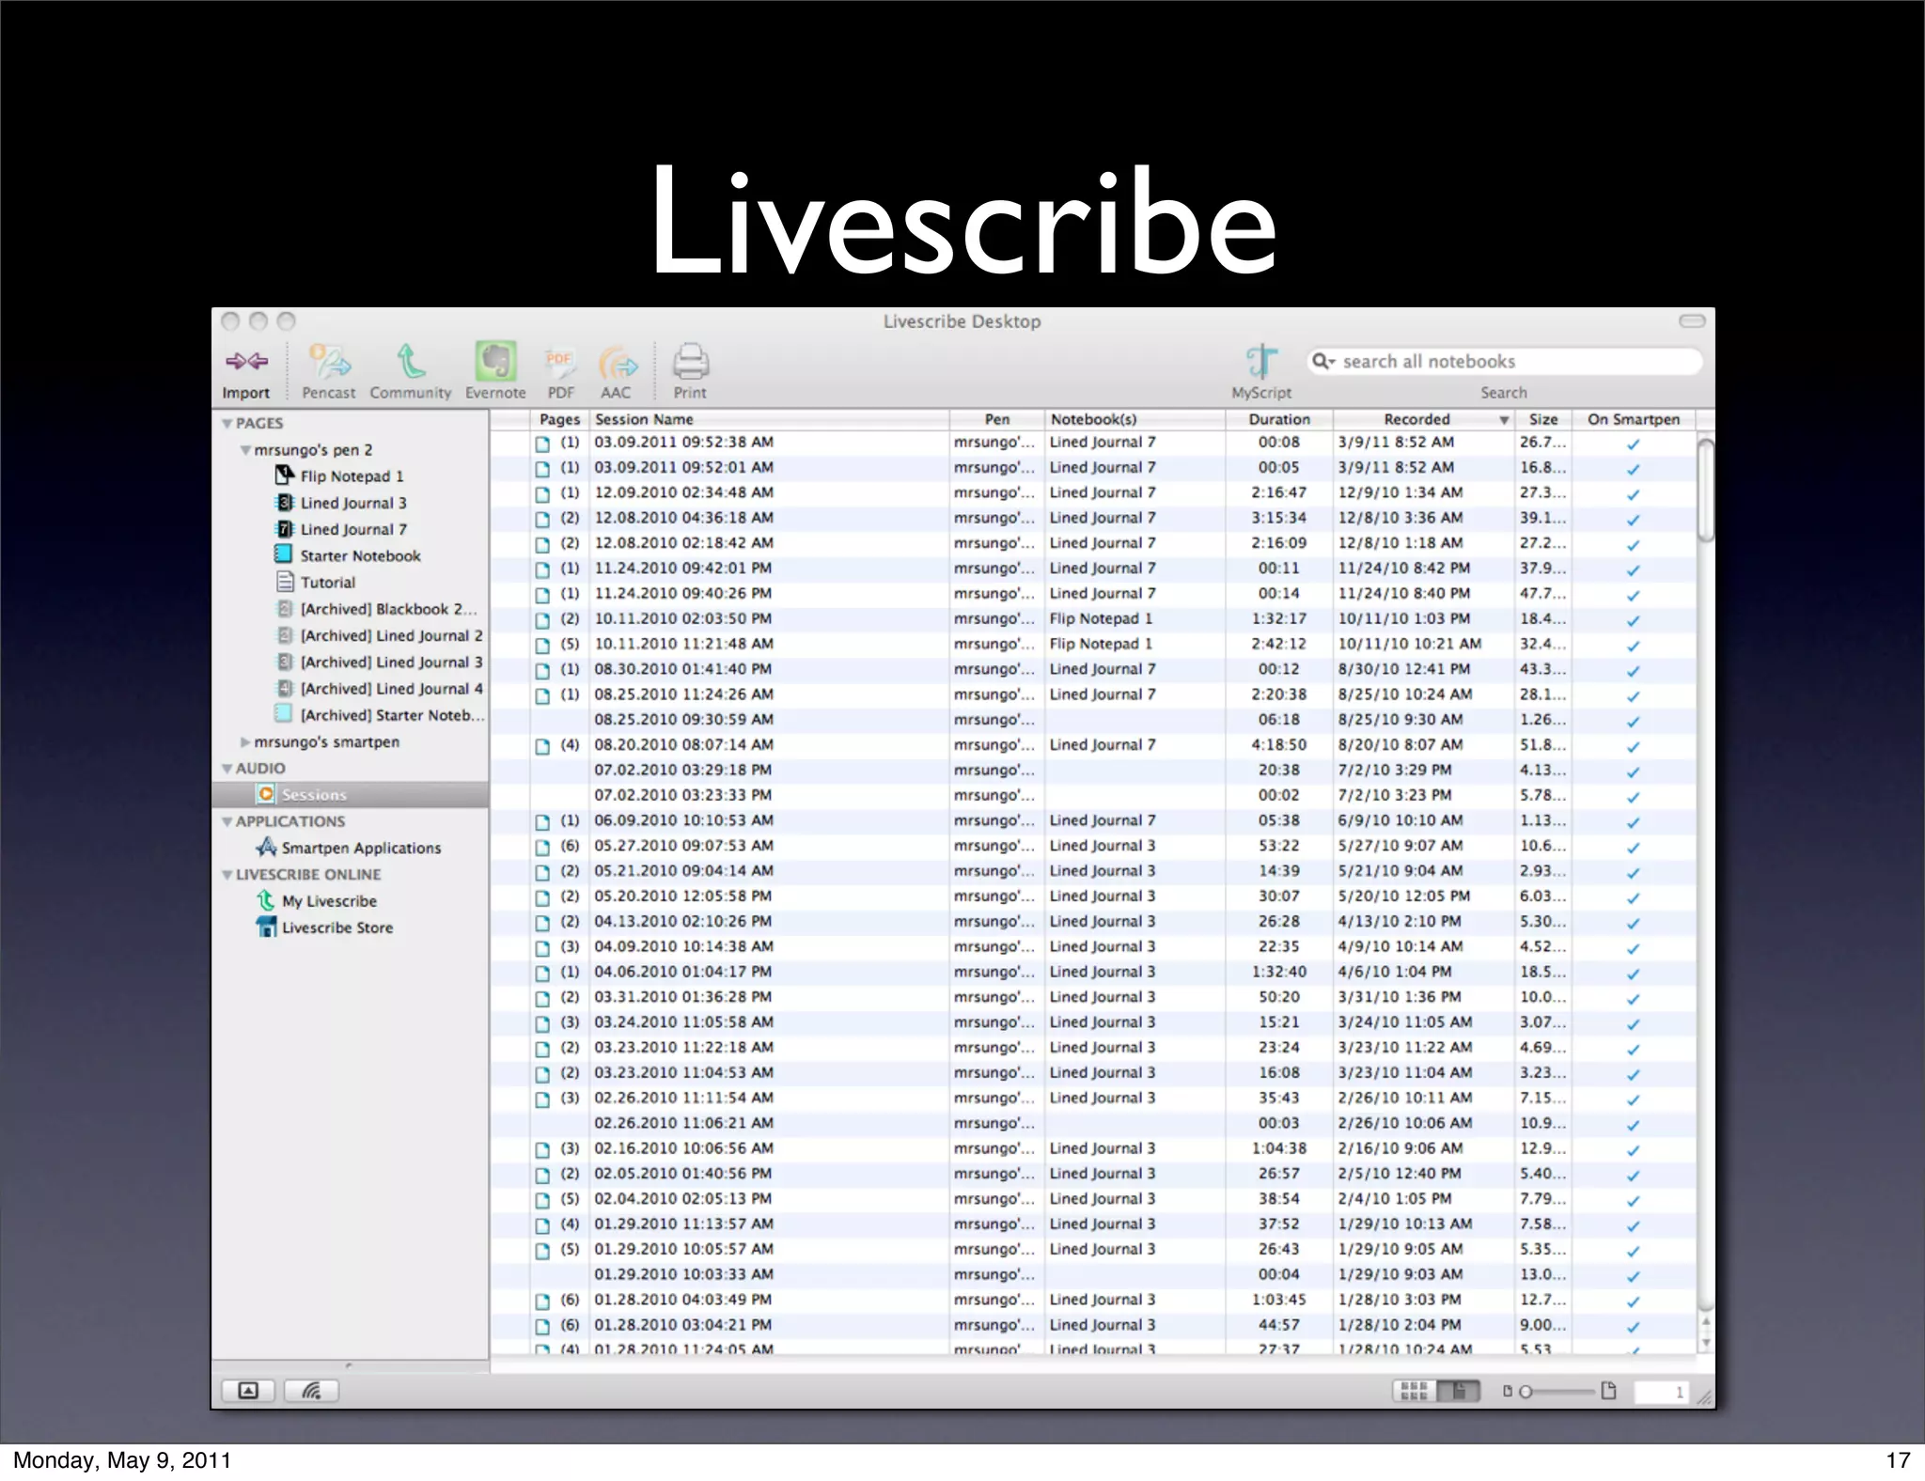Sort by On Smartpen column header

[x=1634, y=419]
